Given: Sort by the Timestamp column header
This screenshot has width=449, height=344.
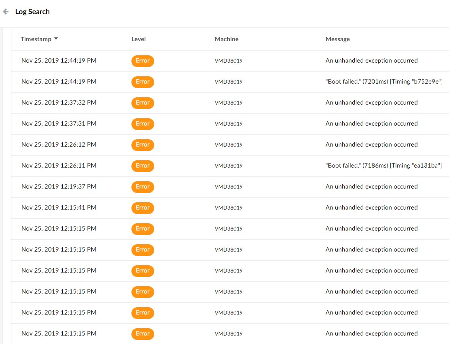Looking at the screenshot, I should click(36, 39).
